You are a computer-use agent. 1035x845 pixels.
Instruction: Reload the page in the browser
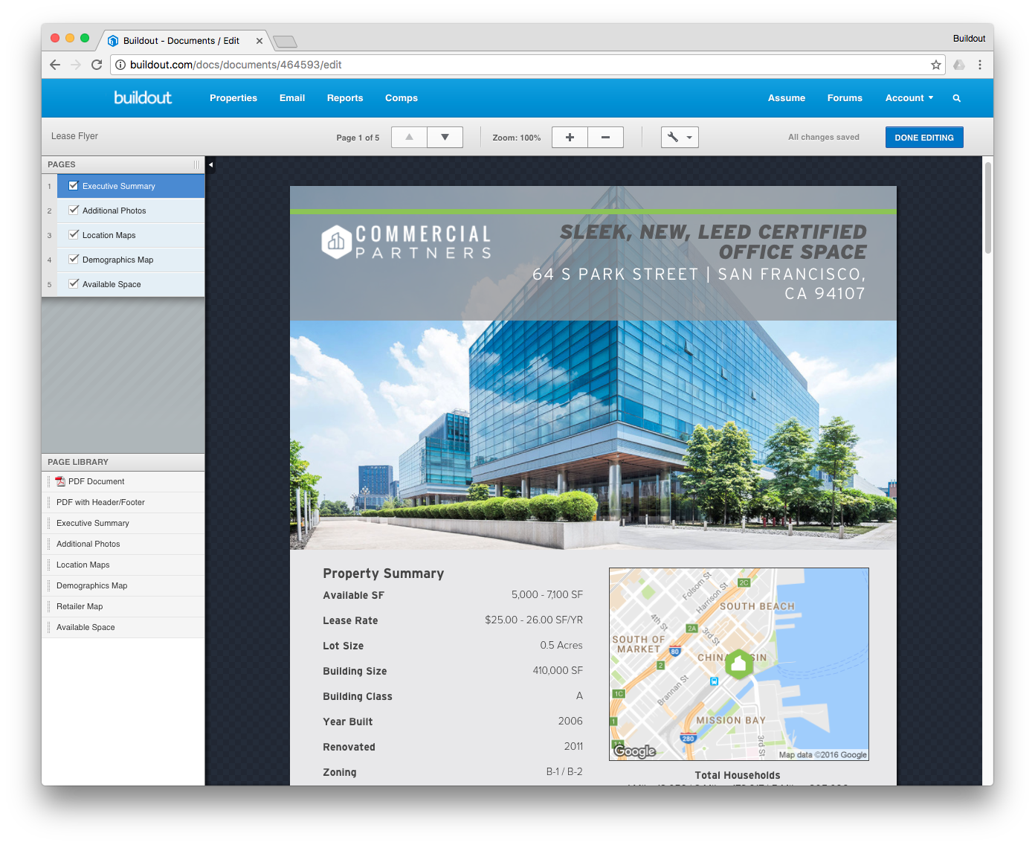97,65
